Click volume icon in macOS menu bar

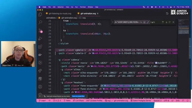point(156,7)
